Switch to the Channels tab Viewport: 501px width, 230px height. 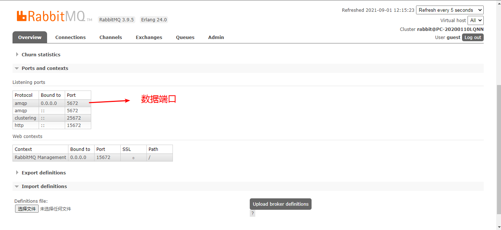(110, 37)
